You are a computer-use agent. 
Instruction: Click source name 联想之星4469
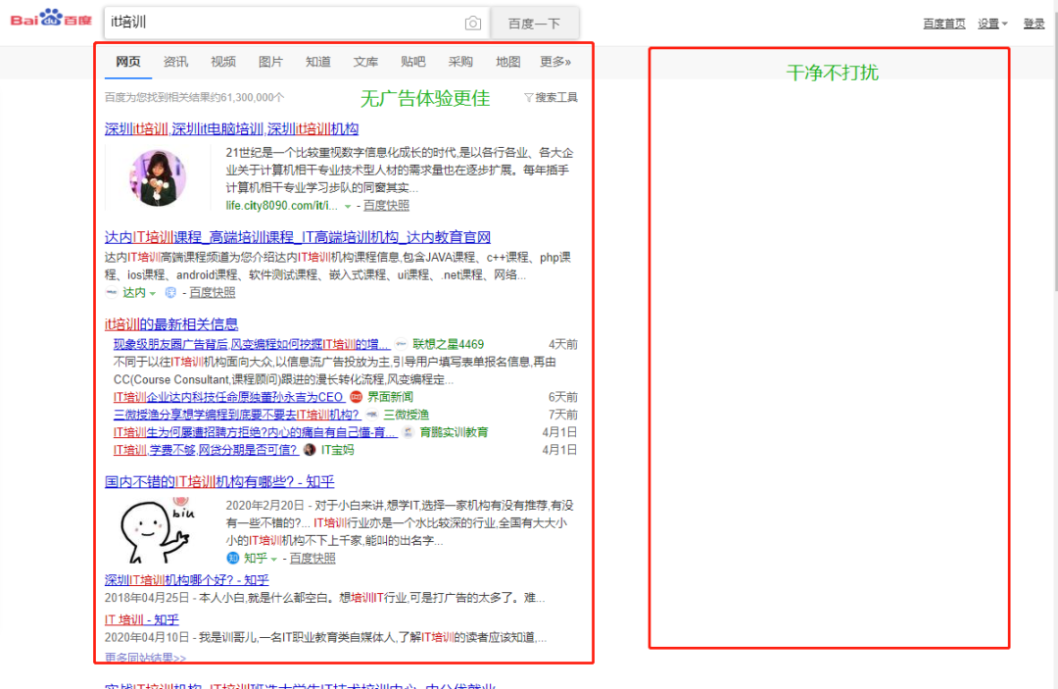point(448,344)
